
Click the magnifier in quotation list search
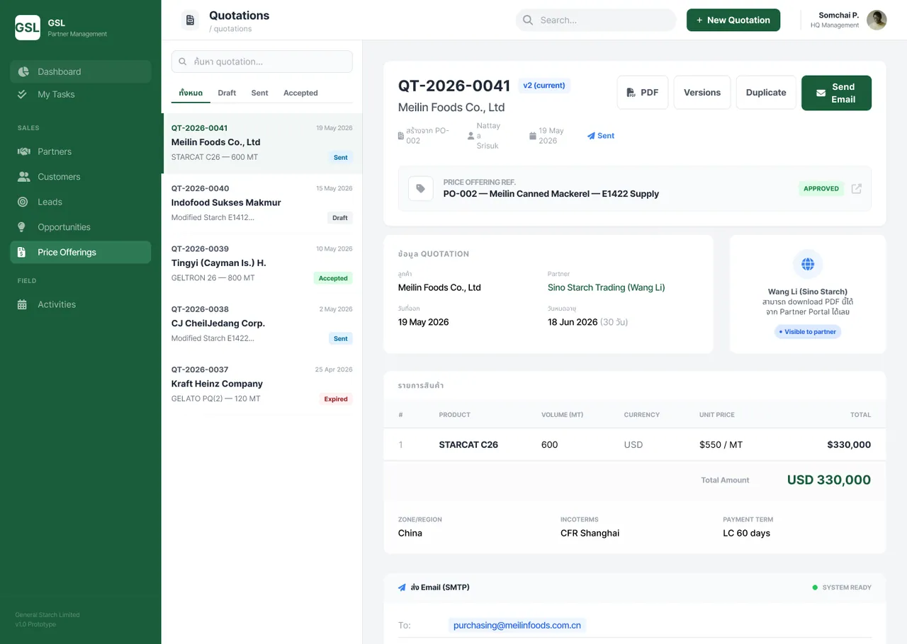[x=184, y=62]
